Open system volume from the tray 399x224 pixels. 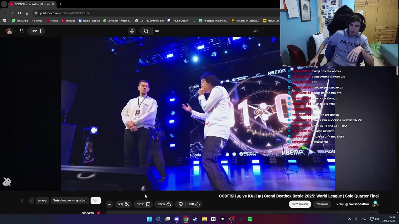pos(377,219)
